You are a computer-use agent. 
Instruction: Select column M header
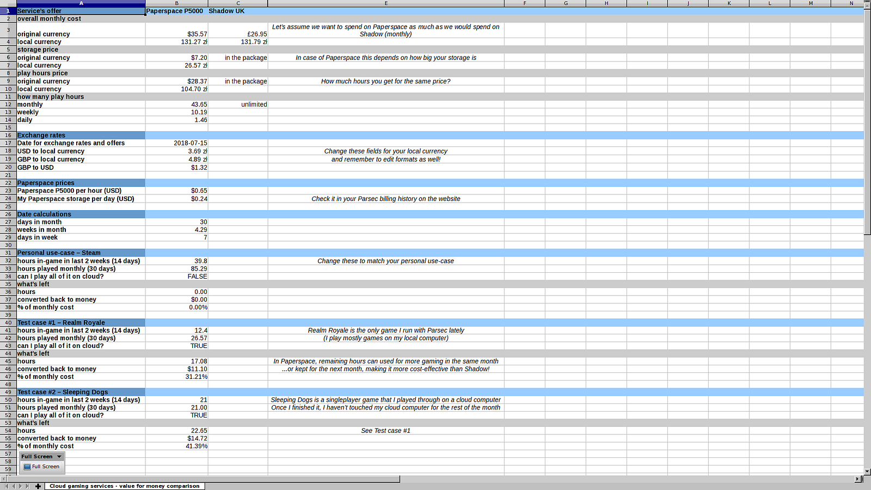[x=811, y=3]
